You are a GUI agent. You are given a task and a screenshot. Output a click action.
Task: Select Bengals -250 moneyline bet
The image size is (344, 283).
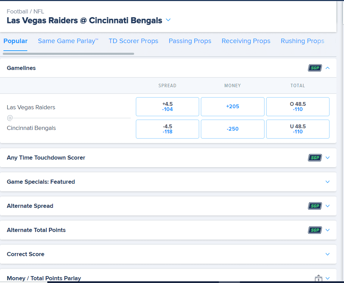pos(233,129)
